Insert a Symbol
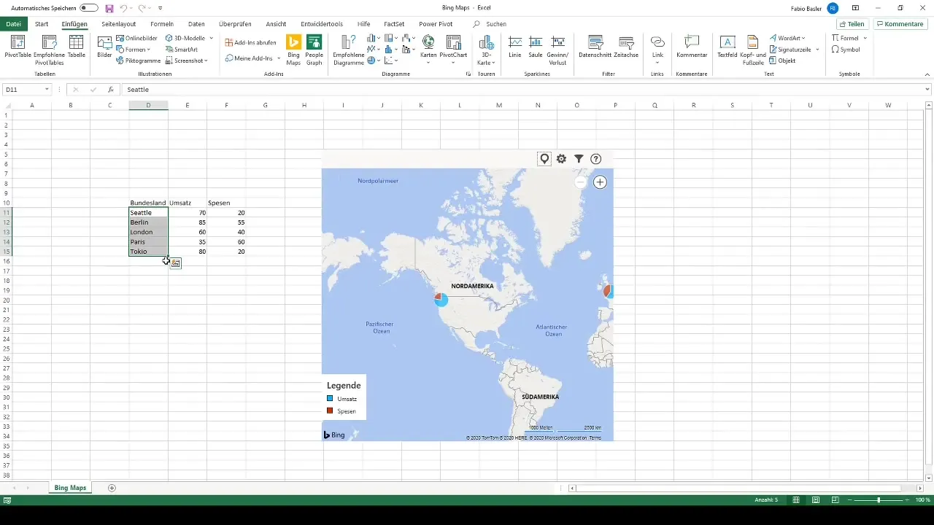Screen dimensions: 934x525 846,50
